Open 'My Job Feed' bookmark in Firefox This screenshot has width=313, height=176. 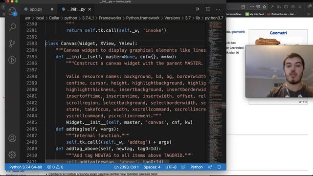click(255, 14)
